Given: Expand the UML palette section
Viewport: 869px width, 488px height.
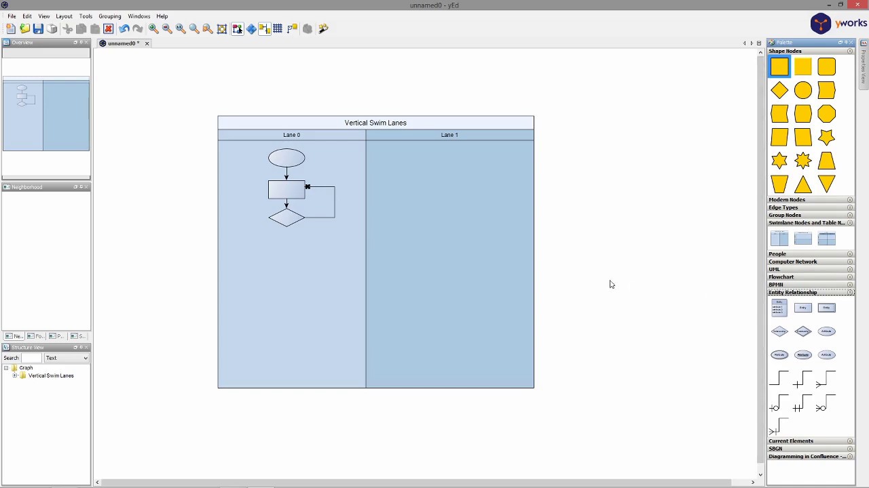Looking at the screenshot, I should (850, 270).
